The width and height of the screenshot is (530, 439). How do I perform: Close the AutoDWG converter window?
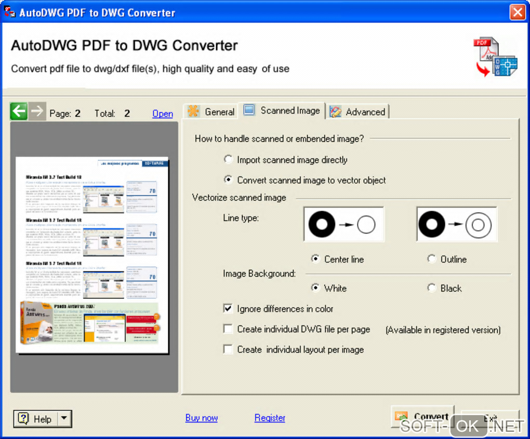pos(518,12)
